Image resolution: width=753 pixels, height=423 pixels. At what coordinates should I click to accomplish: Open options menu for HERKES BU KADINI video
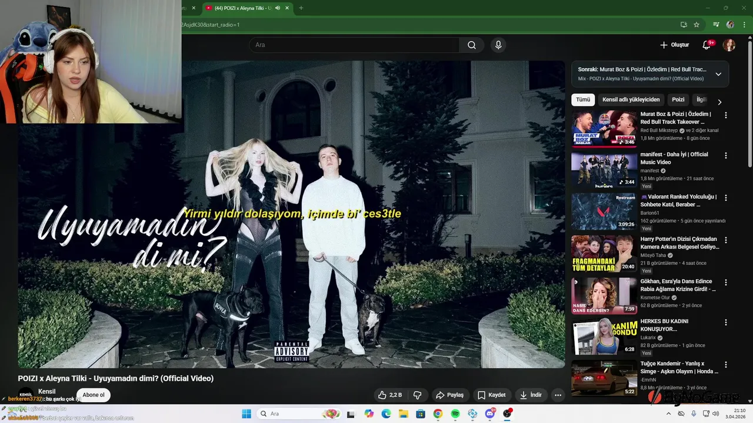725,322
